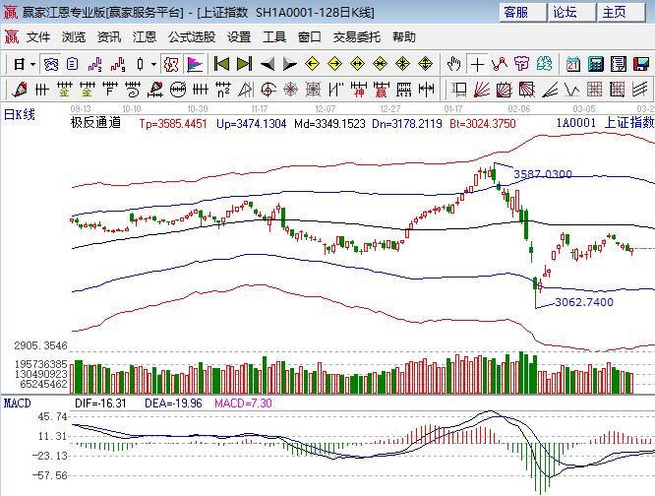Click the 论坛 button

coord(566,12)
